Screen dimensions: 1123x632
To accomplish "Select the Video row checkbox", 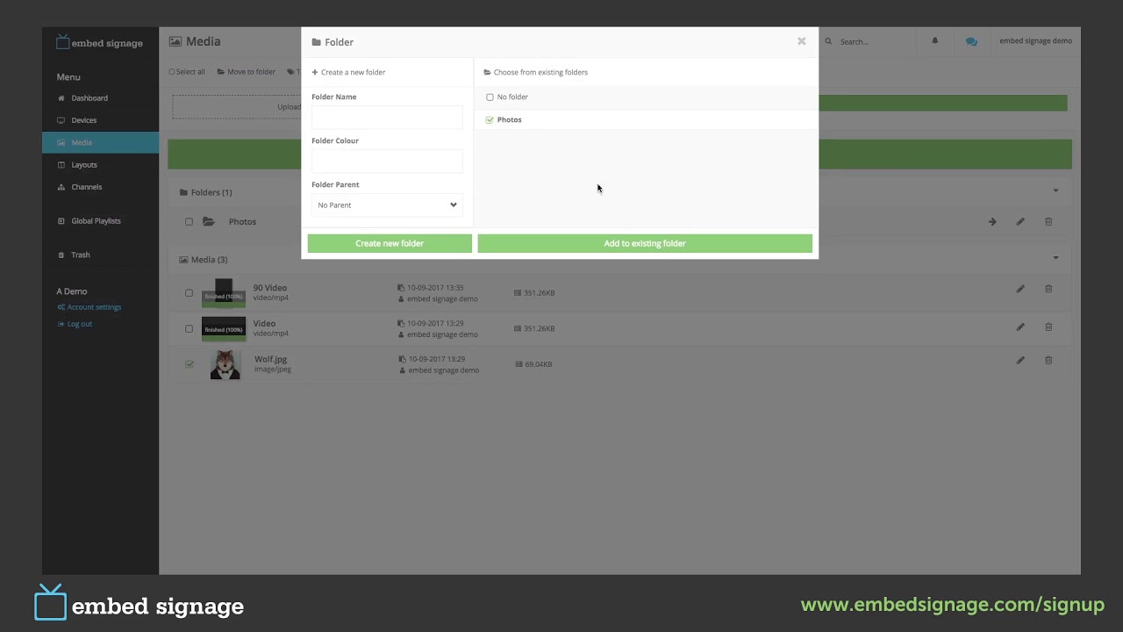I will 189,329.
